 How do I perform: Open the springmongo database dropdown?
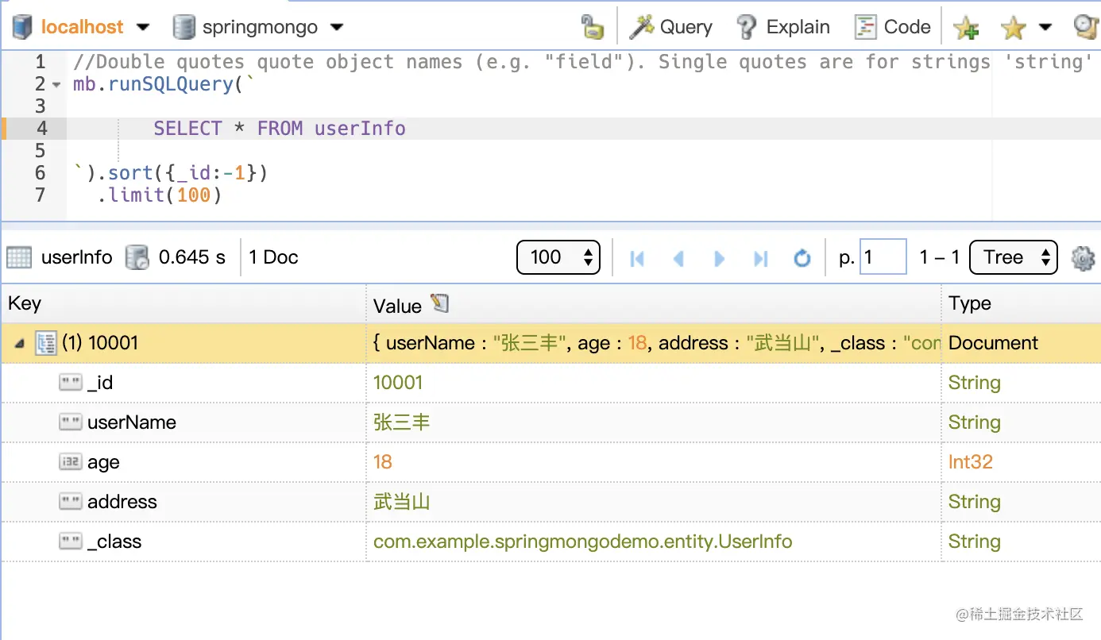click(336, 26)
